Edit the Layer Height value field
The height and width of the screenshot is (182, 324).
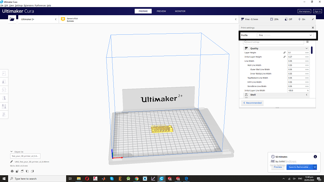click(x=298, y=53)
